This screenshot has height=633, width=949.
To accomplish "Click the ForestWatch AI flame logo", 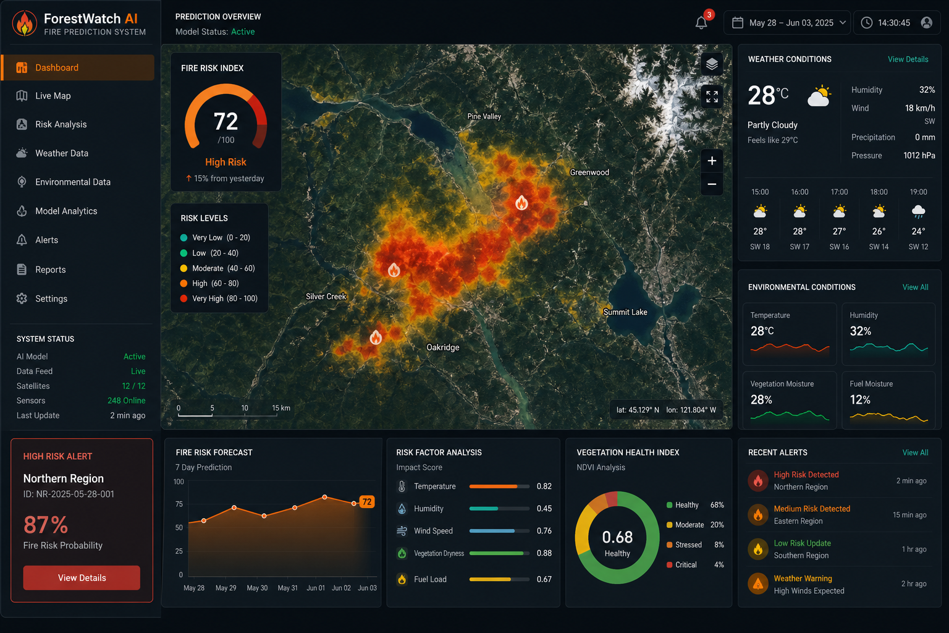I will pyautogui.click(x=25, y=23).
